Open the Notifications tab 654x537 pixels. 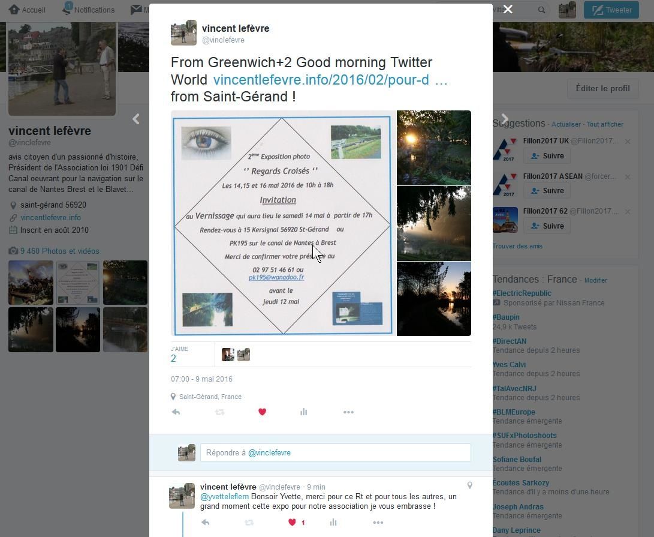[89, 10]
